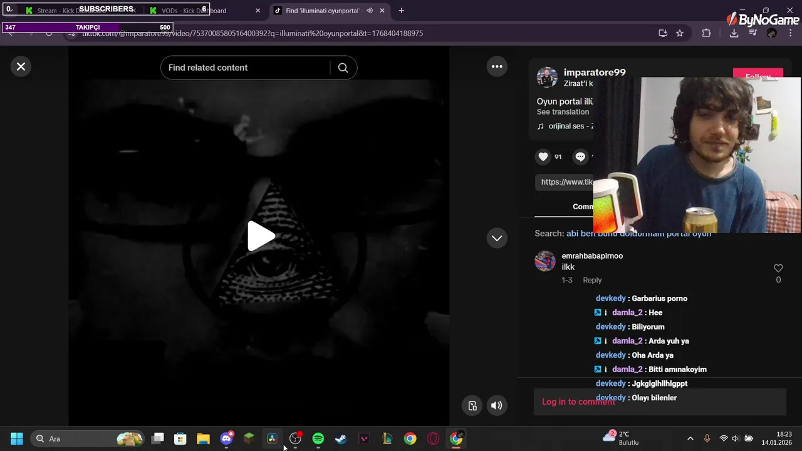
Task: Open Task View on taskbar
Action: pos(157,438)
